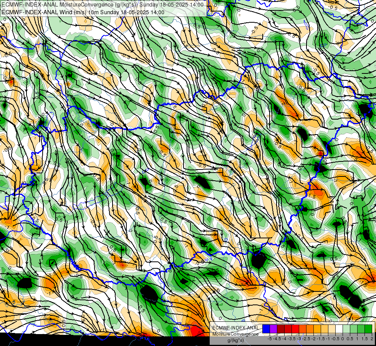Select the light orange swatch between -1.5 and -1
Screen dimensions: 376x346
point(325,329)
